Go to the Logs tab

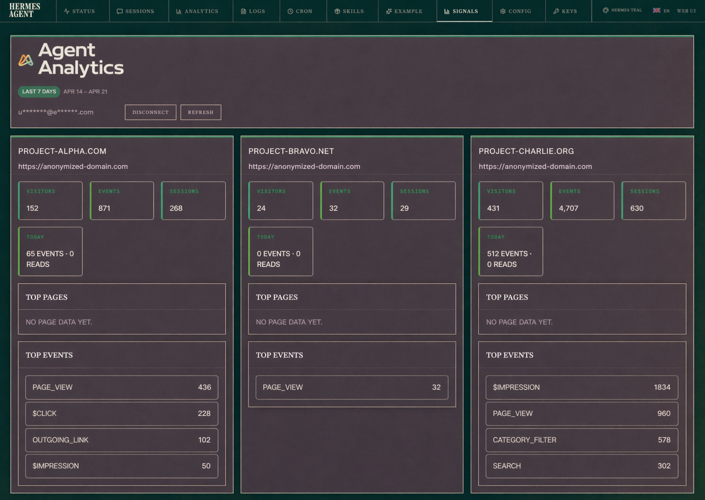pos(256,11)
